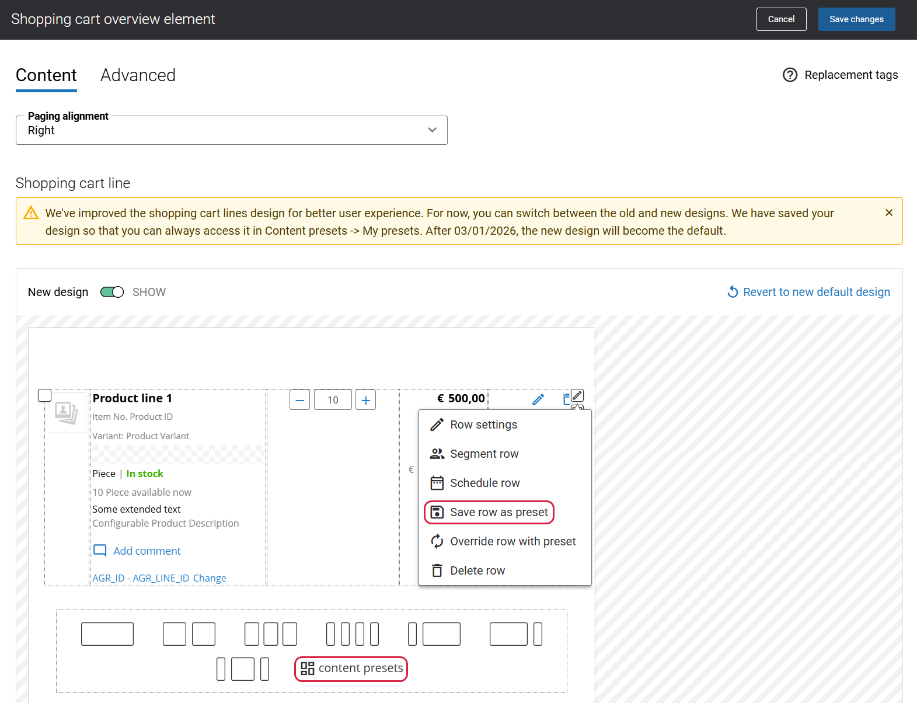Switch to the Advanced tab
Viewport: 917px width, 703px height.
tap(138, 75)
